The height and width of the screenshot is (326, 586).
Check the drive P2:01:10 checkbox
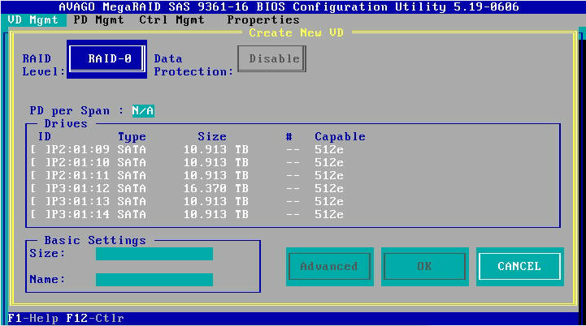tap(39, 163)
